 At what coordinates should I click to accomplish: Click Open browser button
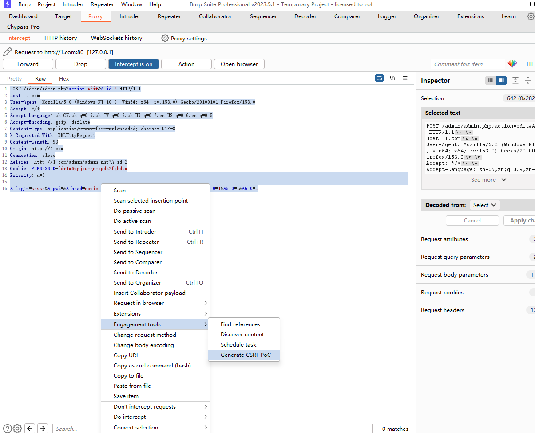click(239, 64)
